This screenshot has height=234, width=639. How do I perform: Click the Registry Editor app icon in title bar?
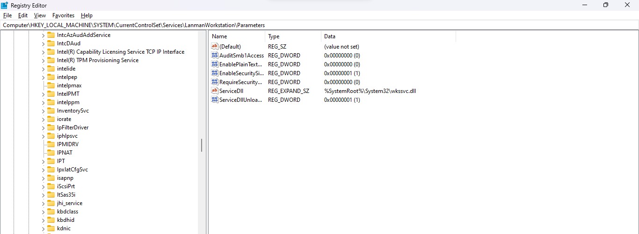[5, 5]
